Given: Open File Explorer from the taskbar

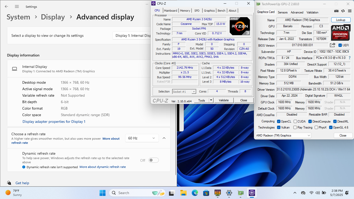Looking at the screenshot, I should click(x=183, y=193).
